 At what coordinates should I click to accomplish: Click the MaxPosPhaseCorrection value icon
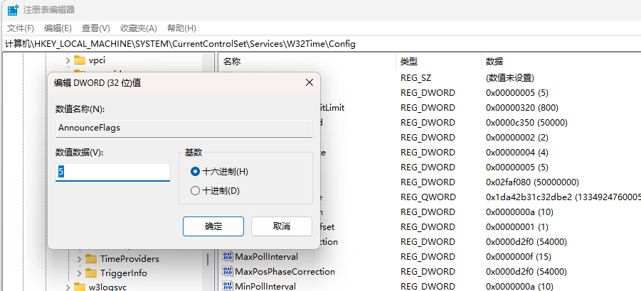coord(228,271)
